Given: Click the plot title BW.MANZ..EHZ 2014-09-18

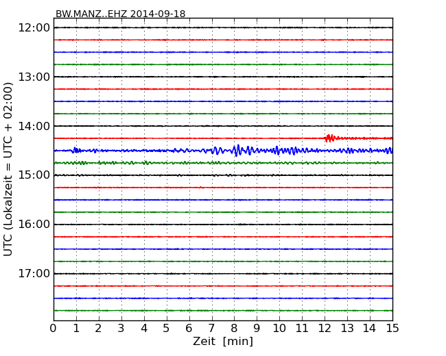Looking at the screenshot, I should point(120,14).
